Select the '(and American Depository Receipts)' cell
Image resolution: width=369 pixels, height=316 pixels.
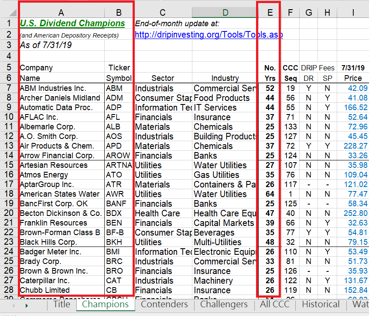coord(69,35)
